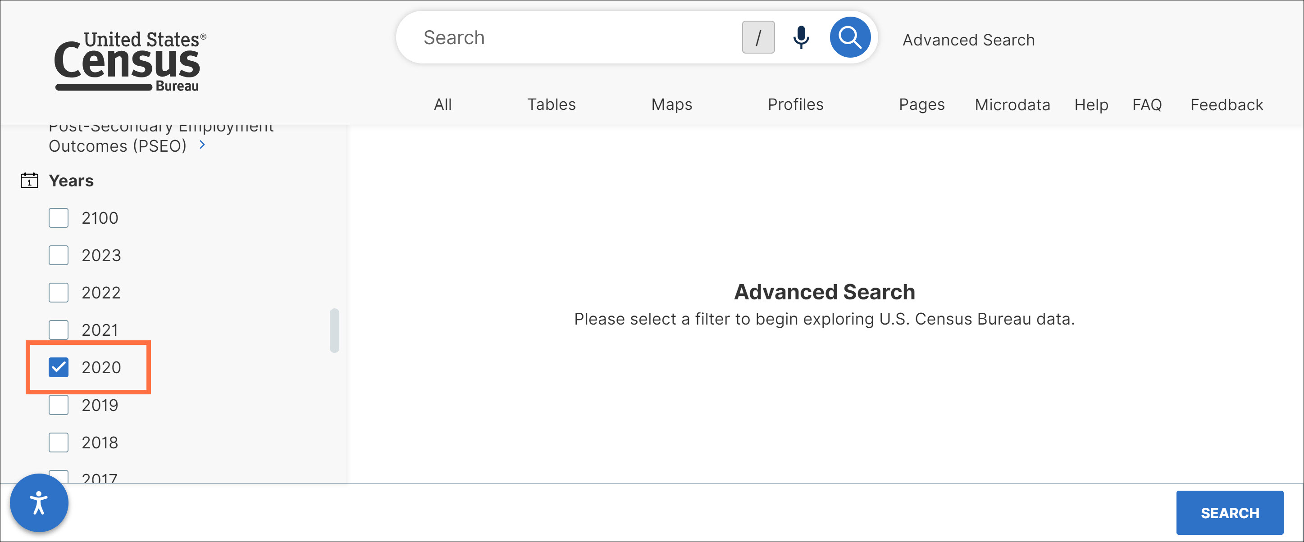Image resolution: width=1304 pixels, height=542 pixels.
Task: Tick the 2022 year checkbox
Action: point(59,293)
